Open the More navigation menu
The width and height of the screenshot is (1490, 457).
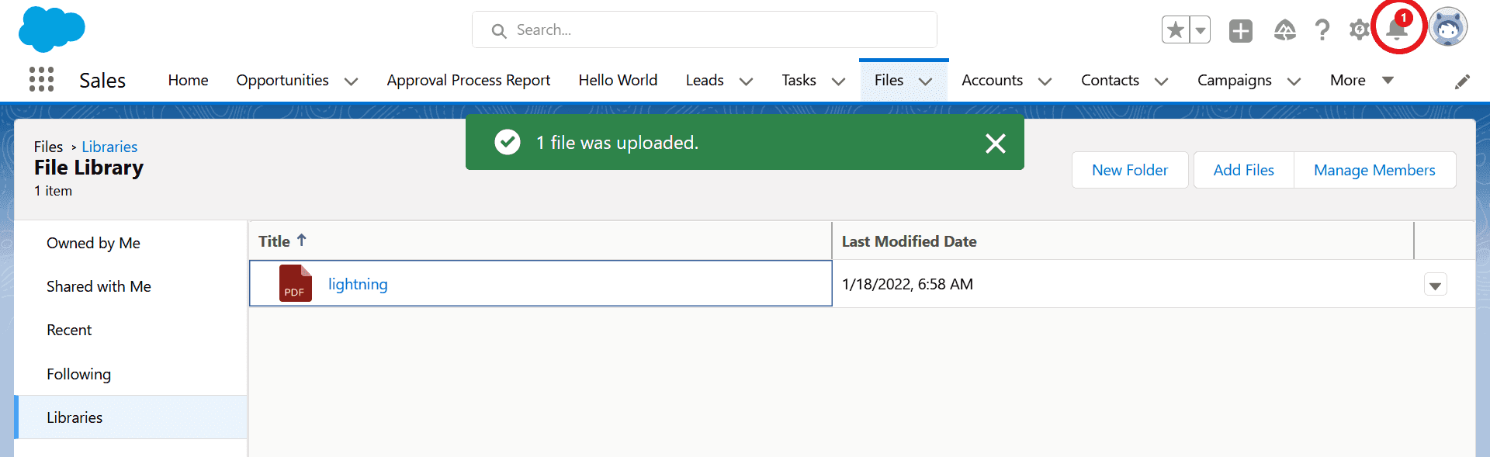point(1362,80)
